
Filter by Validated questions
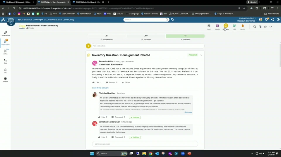point(185,38)
